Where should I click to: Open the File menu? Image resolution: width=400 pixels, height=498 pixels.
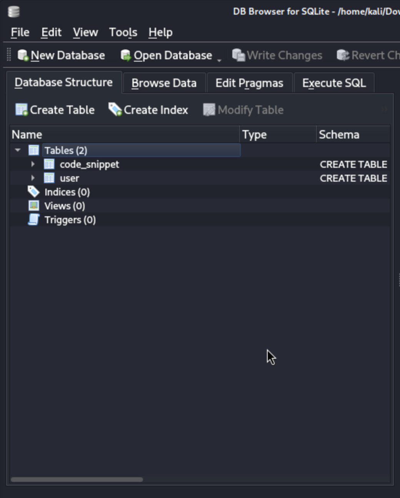[x=20, y=32]
